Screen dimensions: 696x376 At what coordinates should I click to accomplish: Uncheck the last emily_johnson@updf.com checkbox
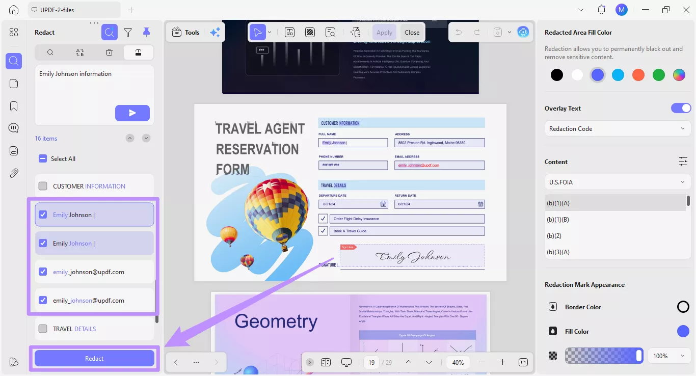[x=43, y=300]
